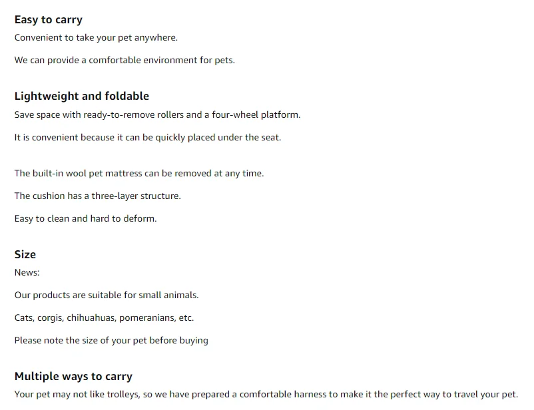Click the three-layer cushion structure sentence
Viewport: 534px width, 410px height.
pos(97,196)
